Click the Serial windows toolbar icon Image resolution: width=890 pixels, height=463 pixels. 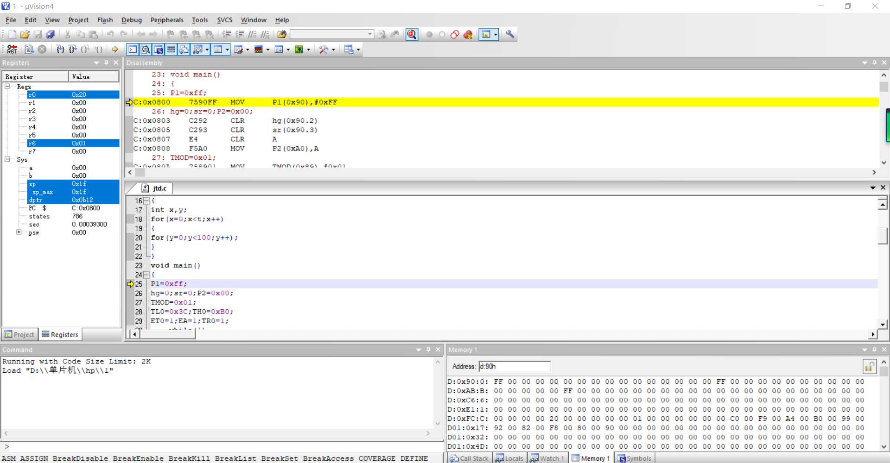238,49
